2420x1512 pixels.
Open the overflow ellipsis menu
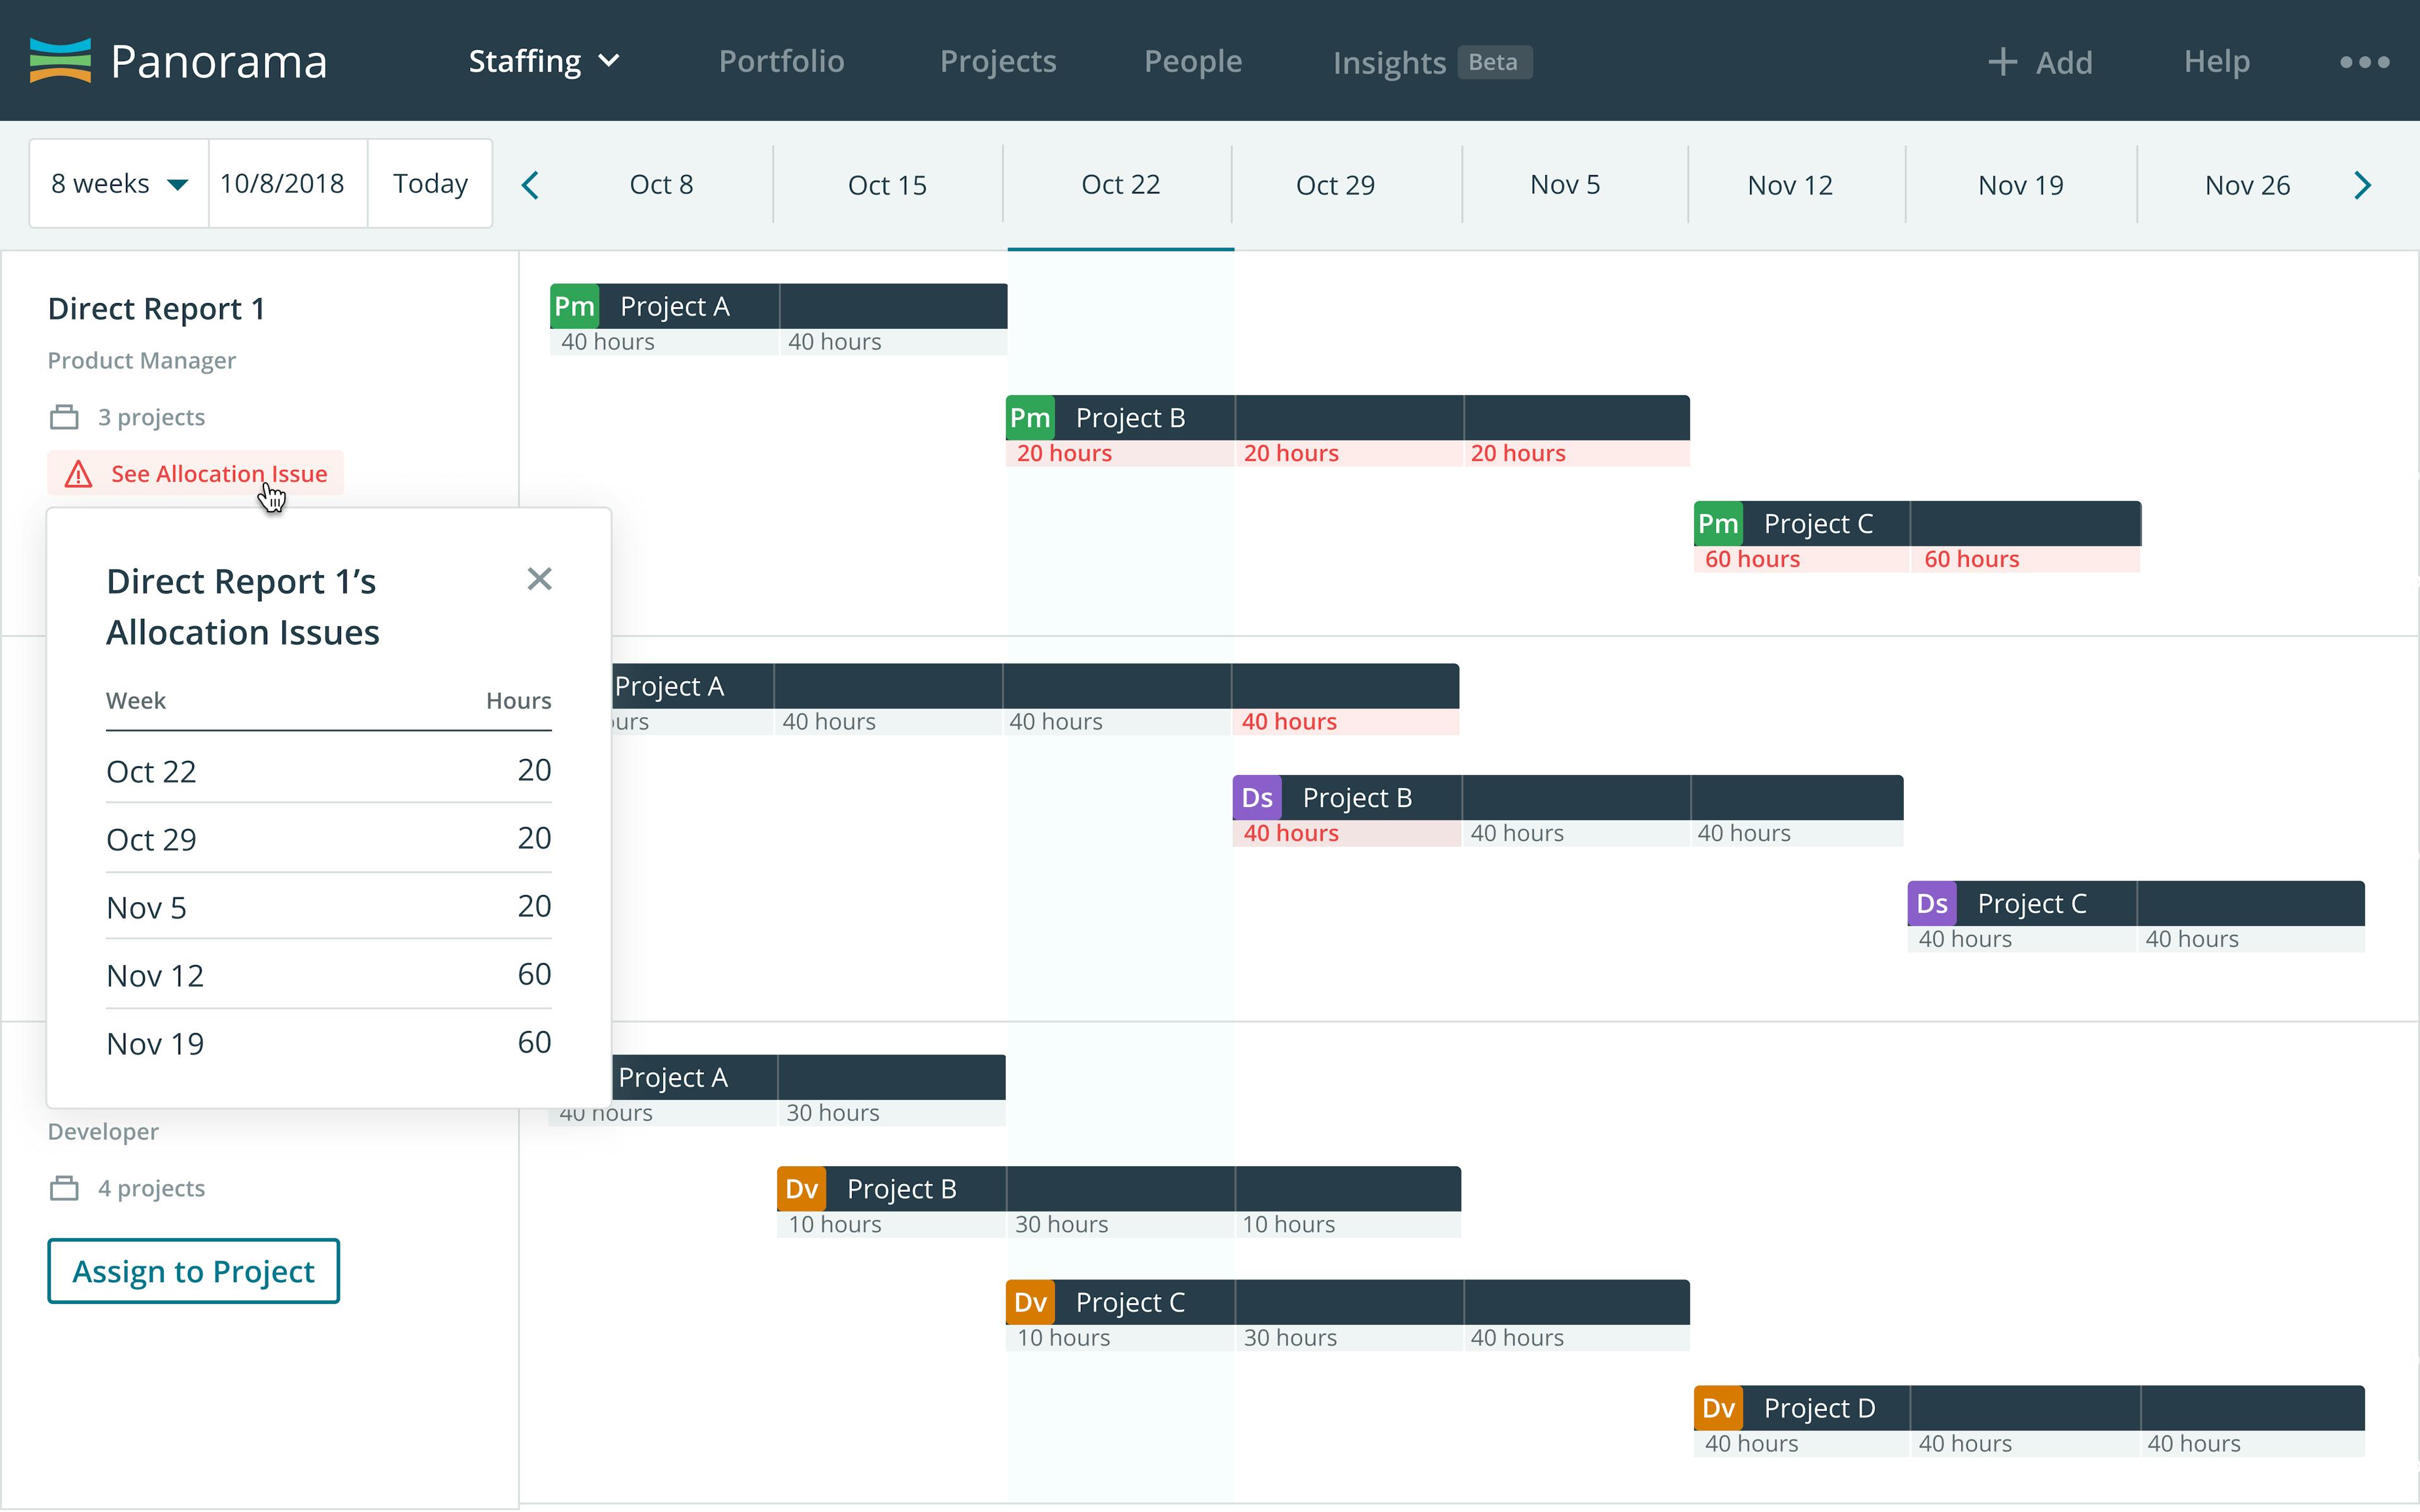(x=2365, y=61)
